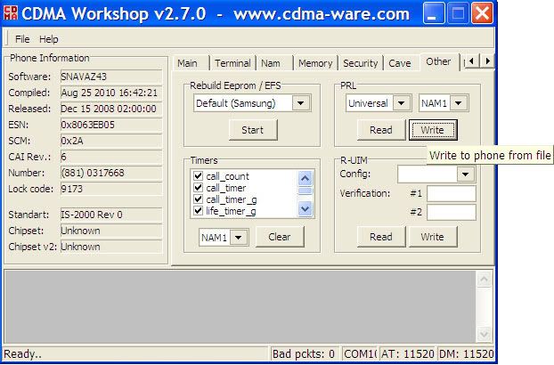Minimize the CDMA Workshop window

coord(434,13)
